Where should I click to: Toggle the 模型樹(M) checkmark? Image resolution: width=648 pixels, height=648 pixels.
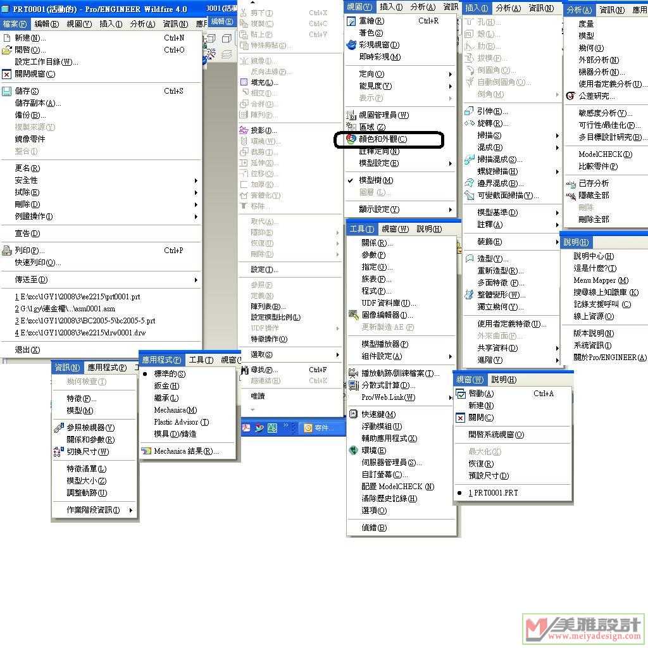pos(351,180)
